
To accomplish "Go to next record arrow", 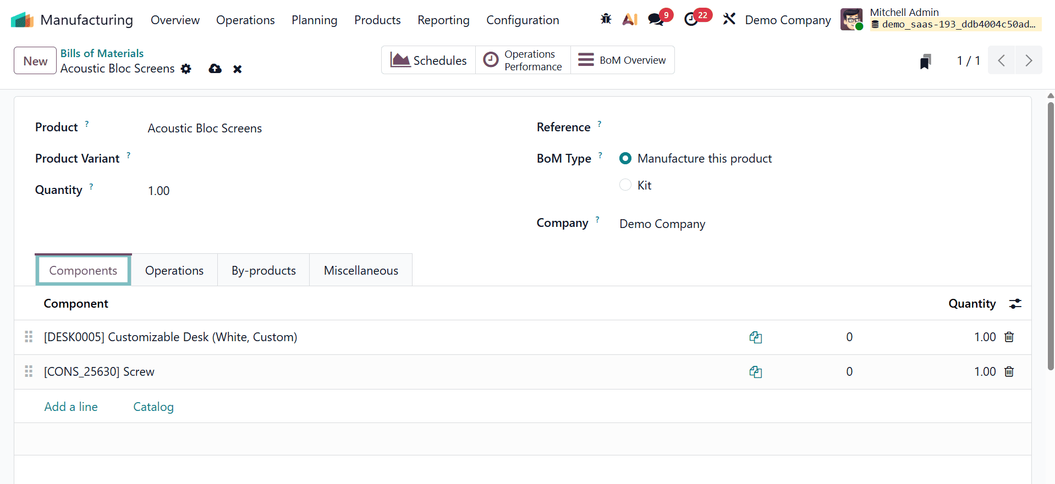I will click(x=1029, y=60).
